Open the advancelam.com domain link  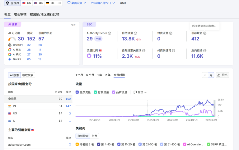(19, 145)
